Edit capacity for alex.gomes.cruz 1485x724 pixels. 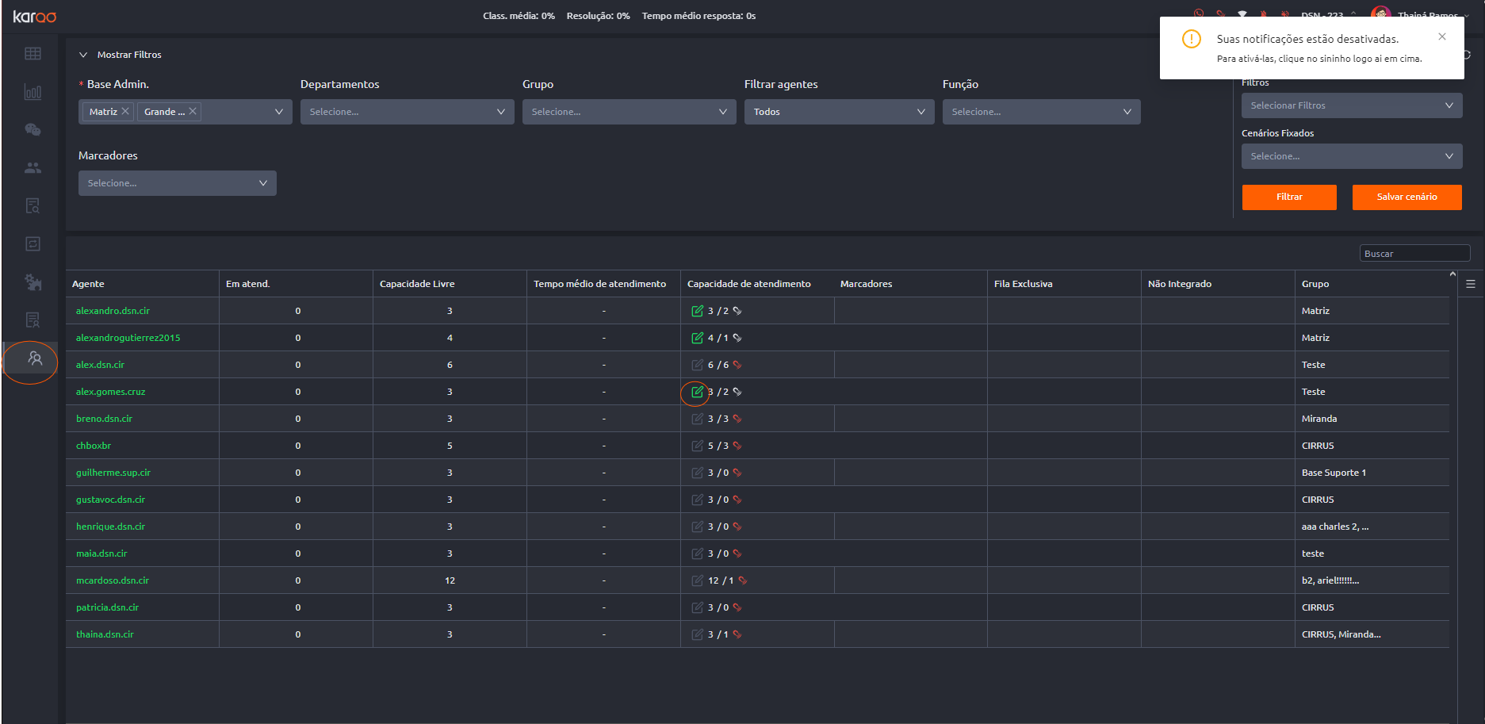click(697, 392)
